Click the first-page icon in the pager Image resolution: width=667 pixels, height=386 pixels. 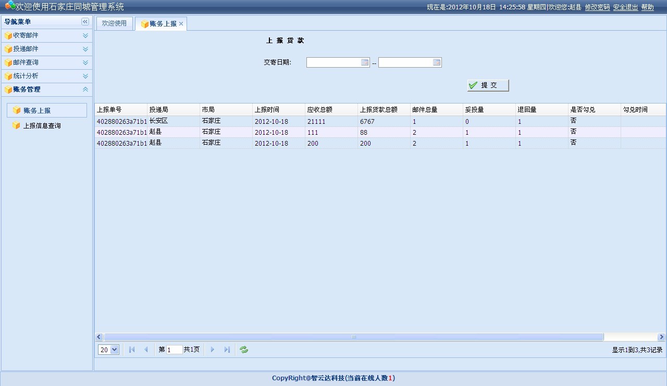click(131, 349)
